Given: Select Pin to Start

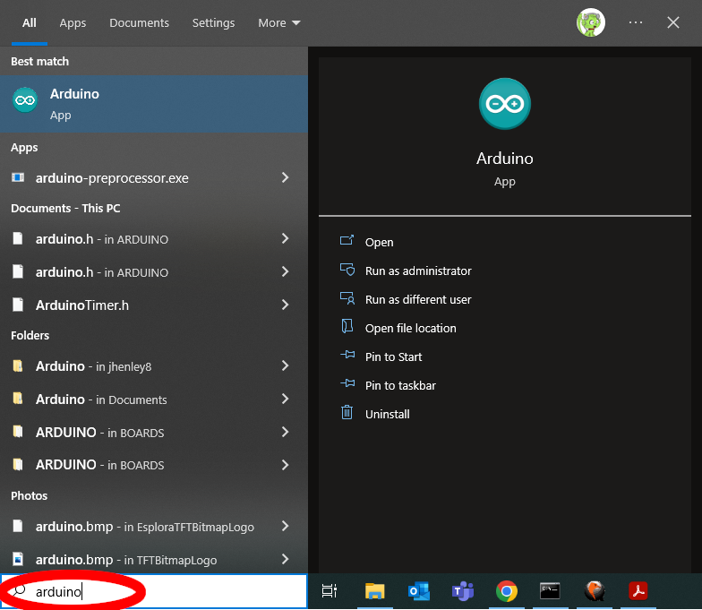Looking at the screenshot, I should coord(394,357).
